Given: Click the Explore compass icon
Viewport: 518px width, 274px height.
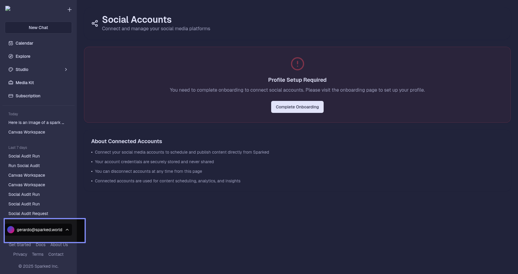Looking at the screenshot, I should click(x=11, y=56).
